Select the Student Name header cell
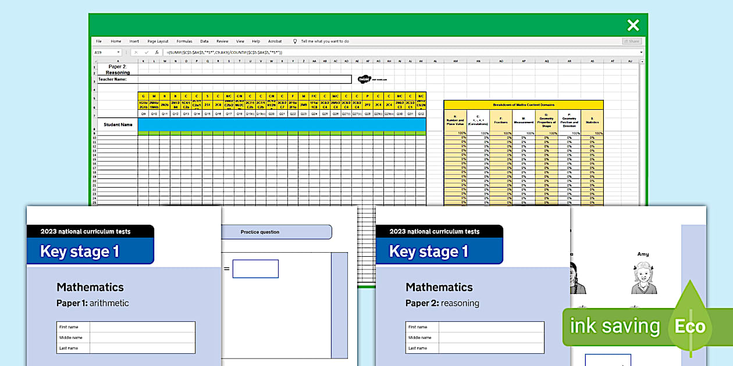Image resolution: width=733 pixels, height=366 pixels. 118,124
